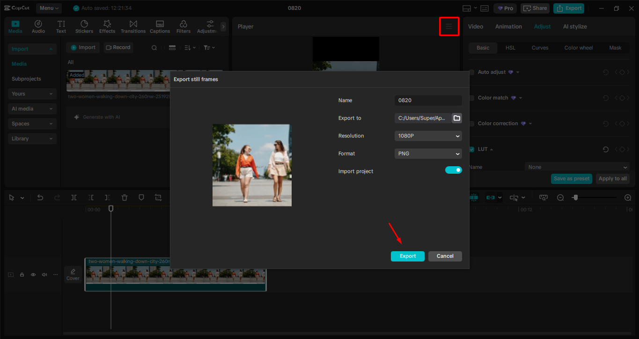Hide the video track using the eye icon
The height and width of the screenshot is (339, 639).
pos(33,275)
